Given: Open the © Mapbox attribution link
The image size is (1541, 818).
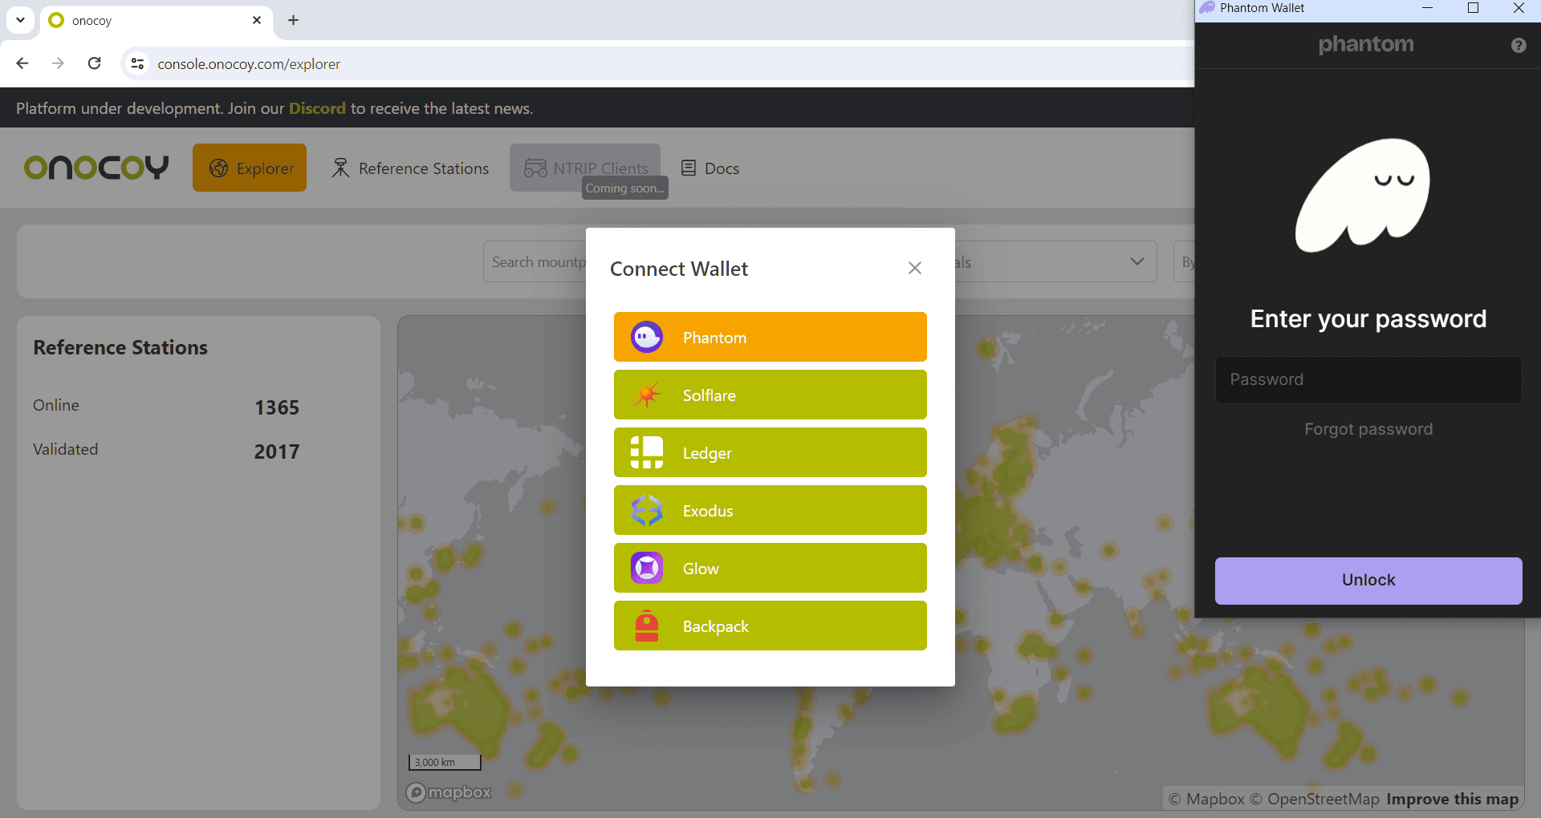Looking at the screenshot, I should pos(1206,799).
